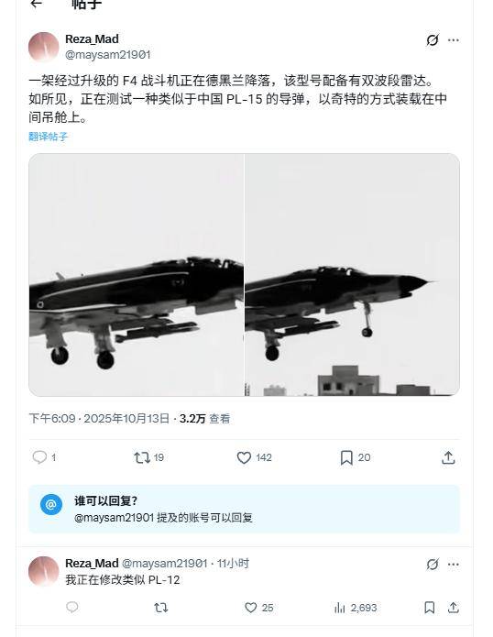
Task: Click the Reza_Mad display name
Action: pos(92,39)
